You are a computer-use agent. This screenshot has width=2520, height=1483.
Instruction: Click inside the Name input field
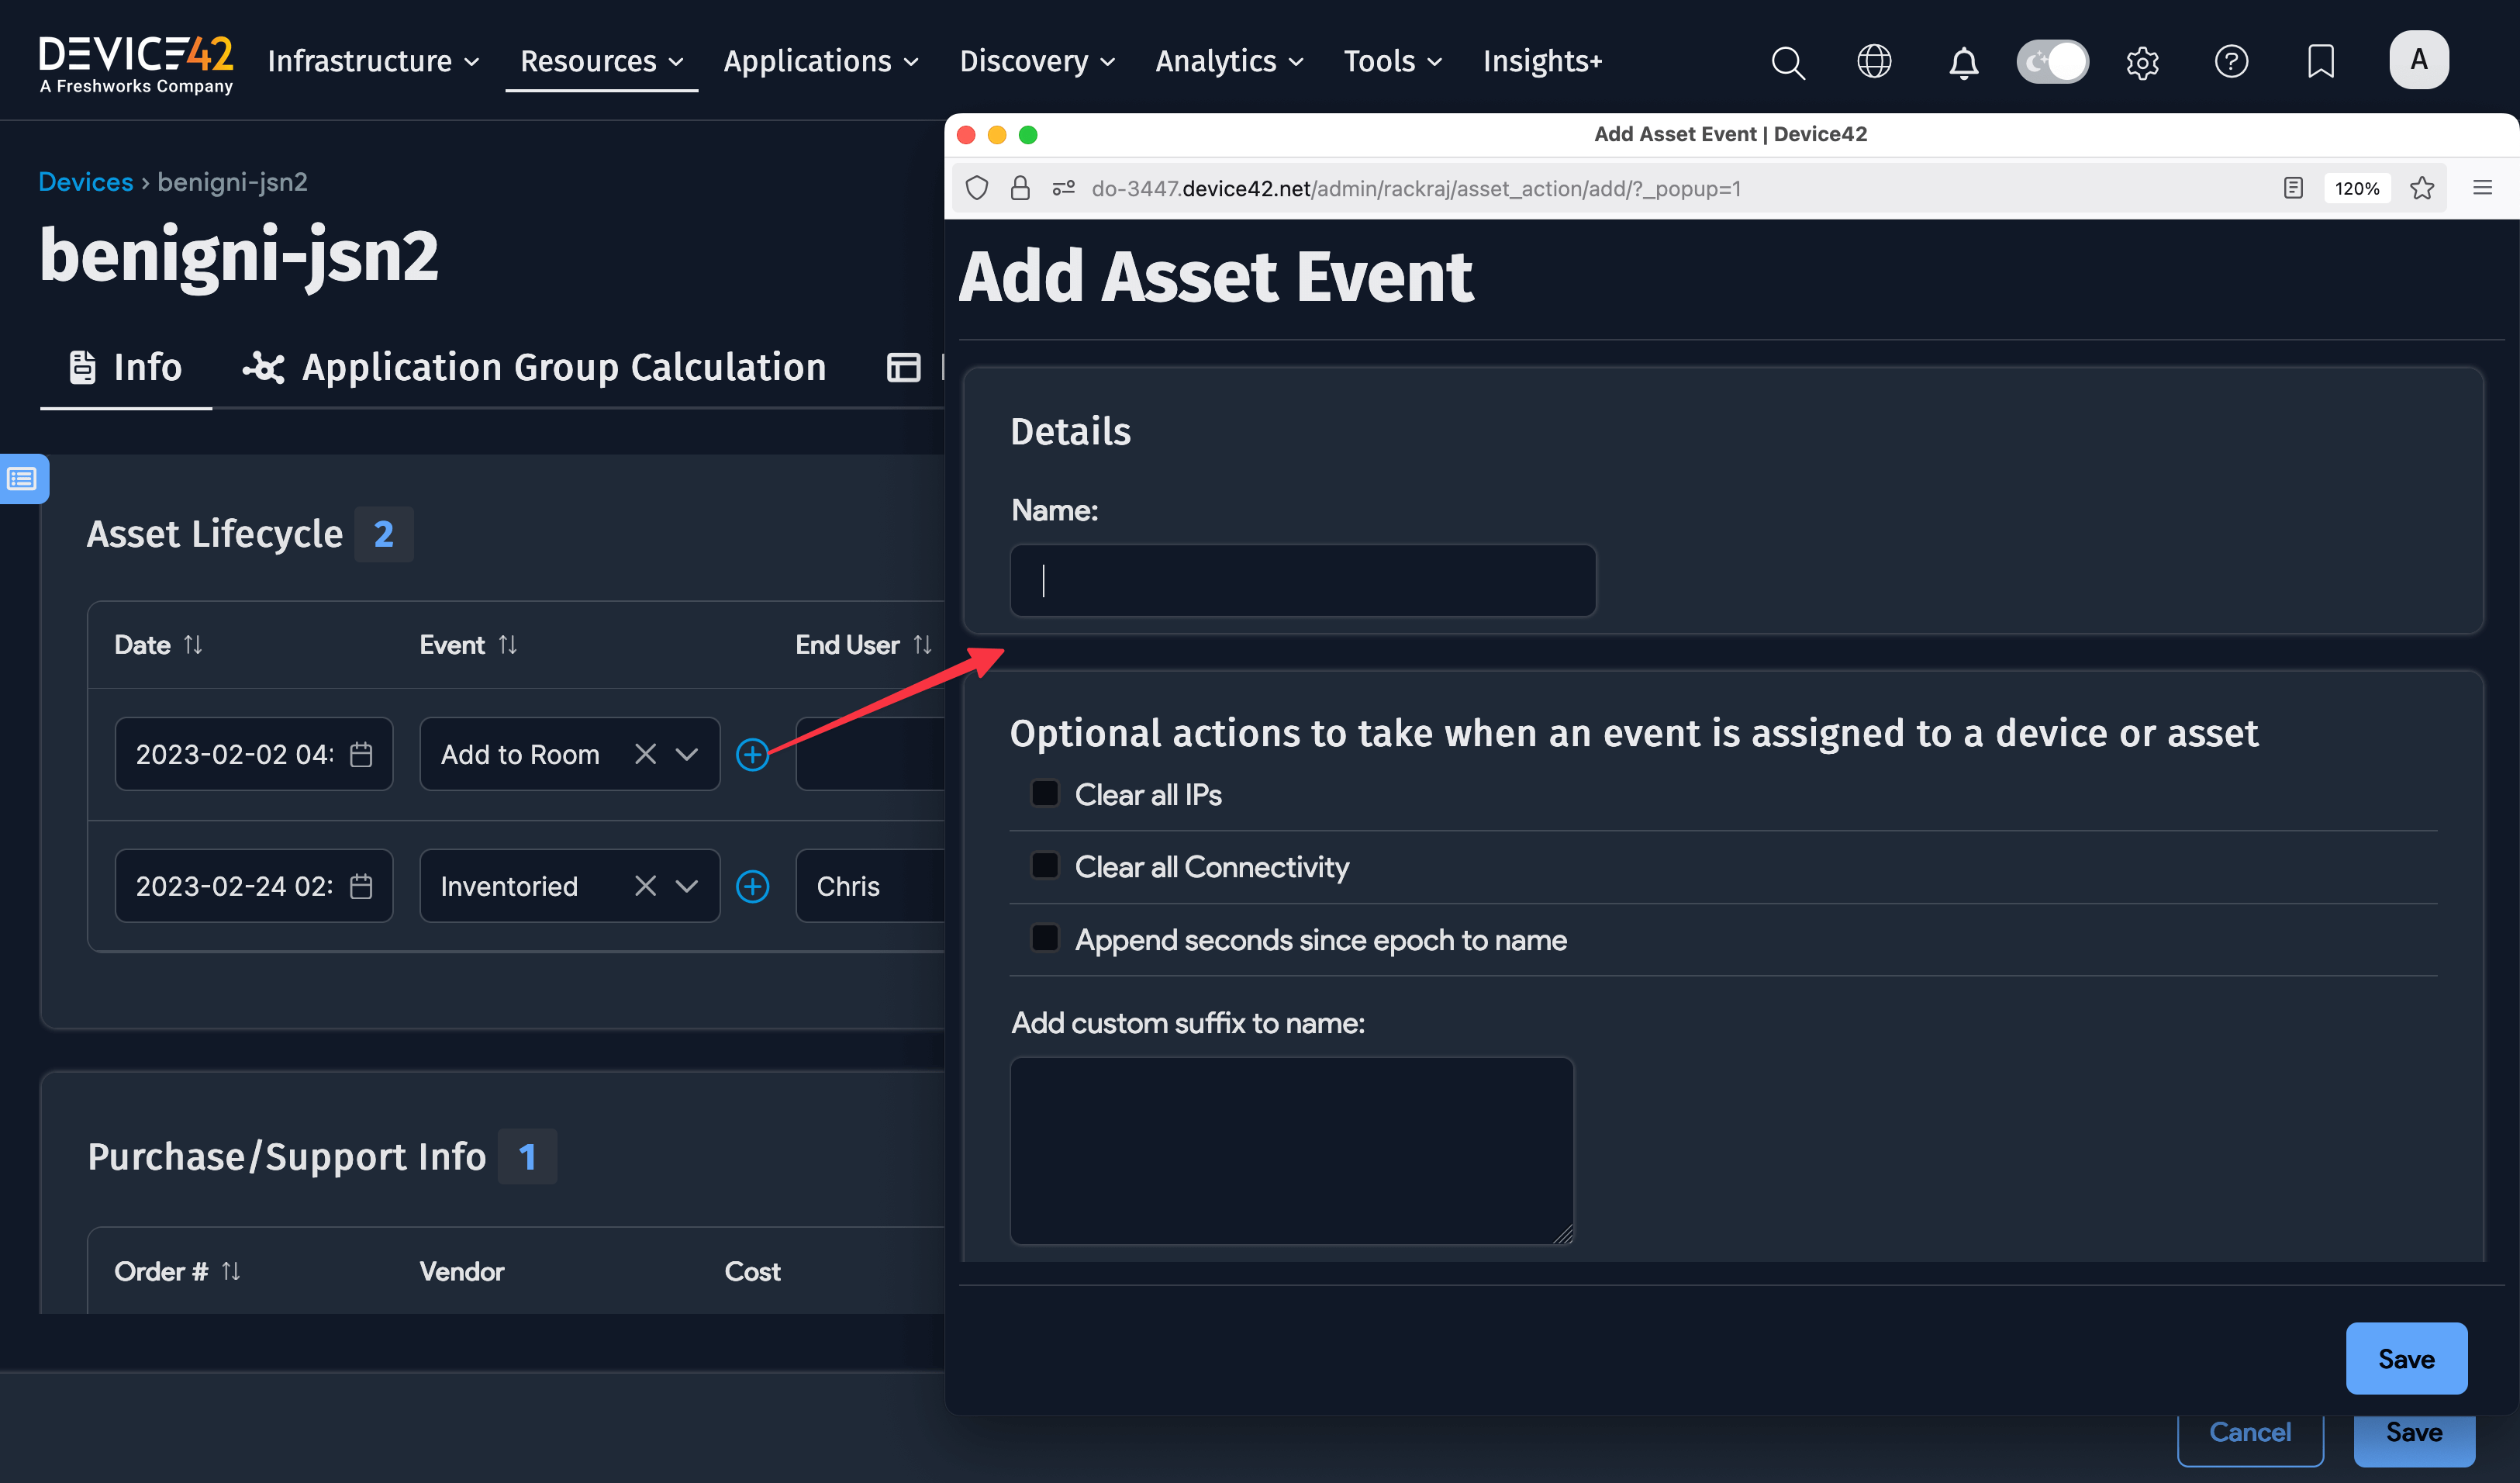(x=1302, y=580)
